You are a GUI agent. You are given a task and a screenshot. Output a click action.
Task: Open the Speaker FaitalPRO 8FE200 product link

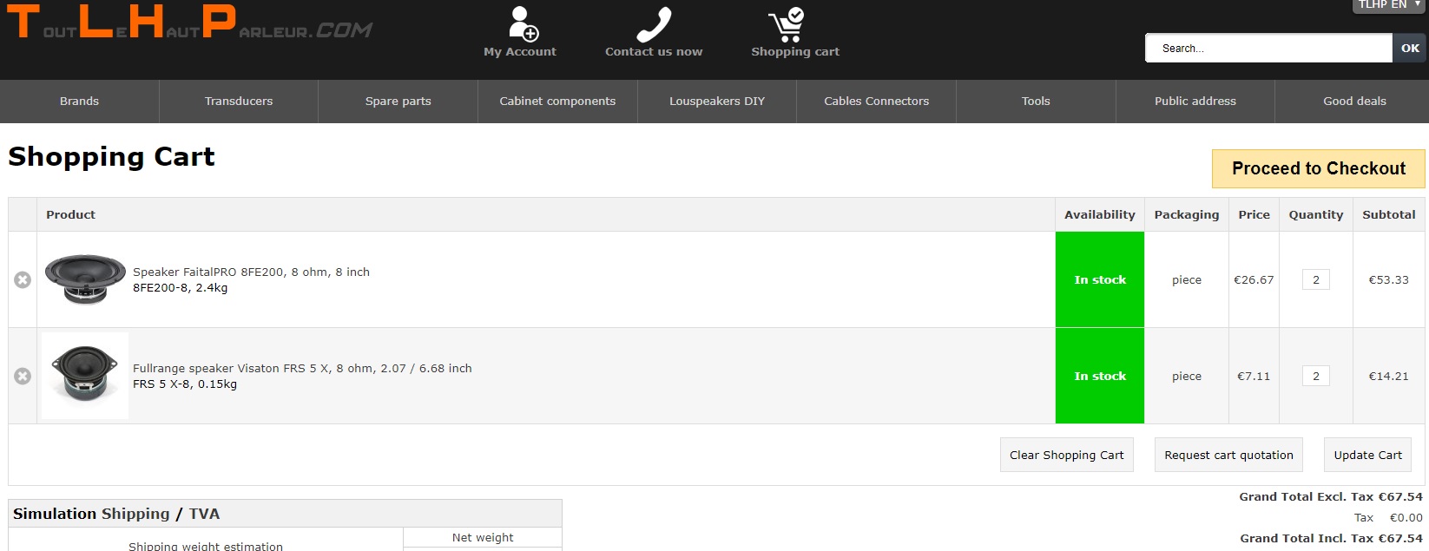pos(251,272)
